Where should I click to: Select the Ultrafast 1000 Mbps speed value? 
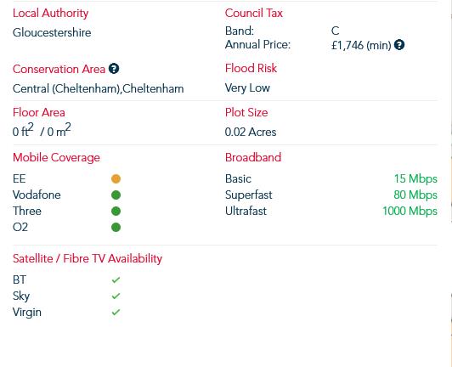(x=410, y=211)
